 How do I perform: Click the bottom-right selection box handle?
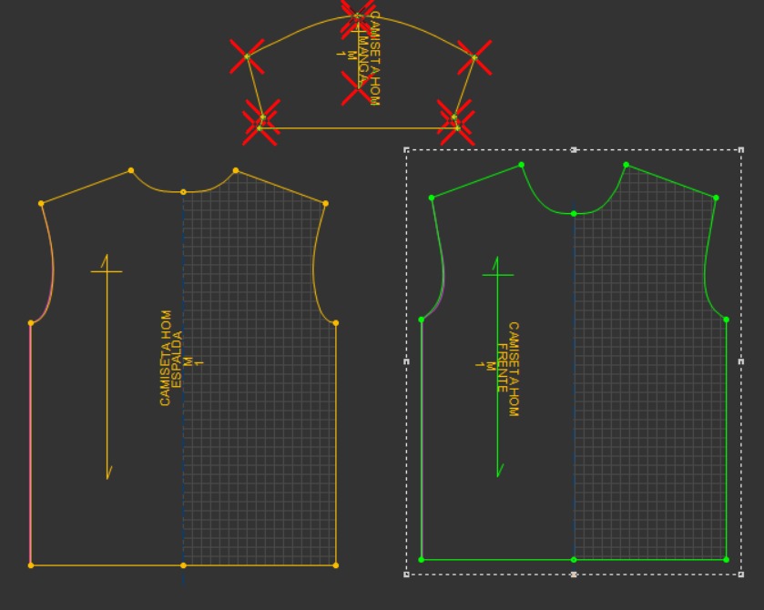tap(741, 574)
